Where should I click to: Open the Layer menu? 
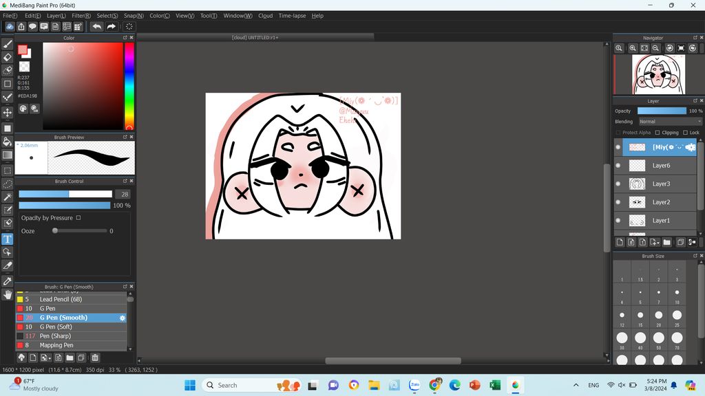[56, 16]
